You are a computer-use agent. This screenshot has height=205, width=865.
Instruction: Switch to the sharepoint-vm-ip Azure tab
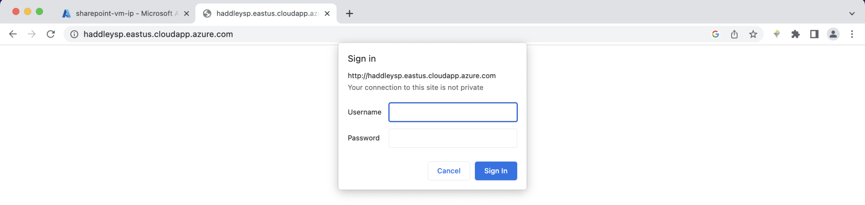[123, 14]
